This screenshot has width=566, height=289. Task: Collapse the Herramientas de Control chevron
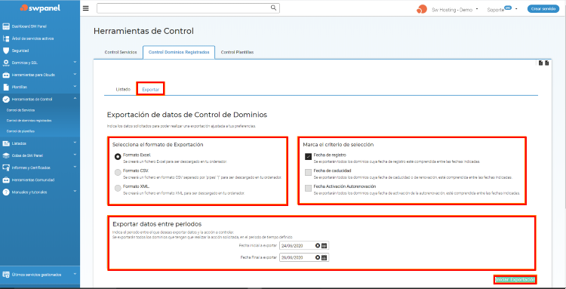[x=75, y=99]
